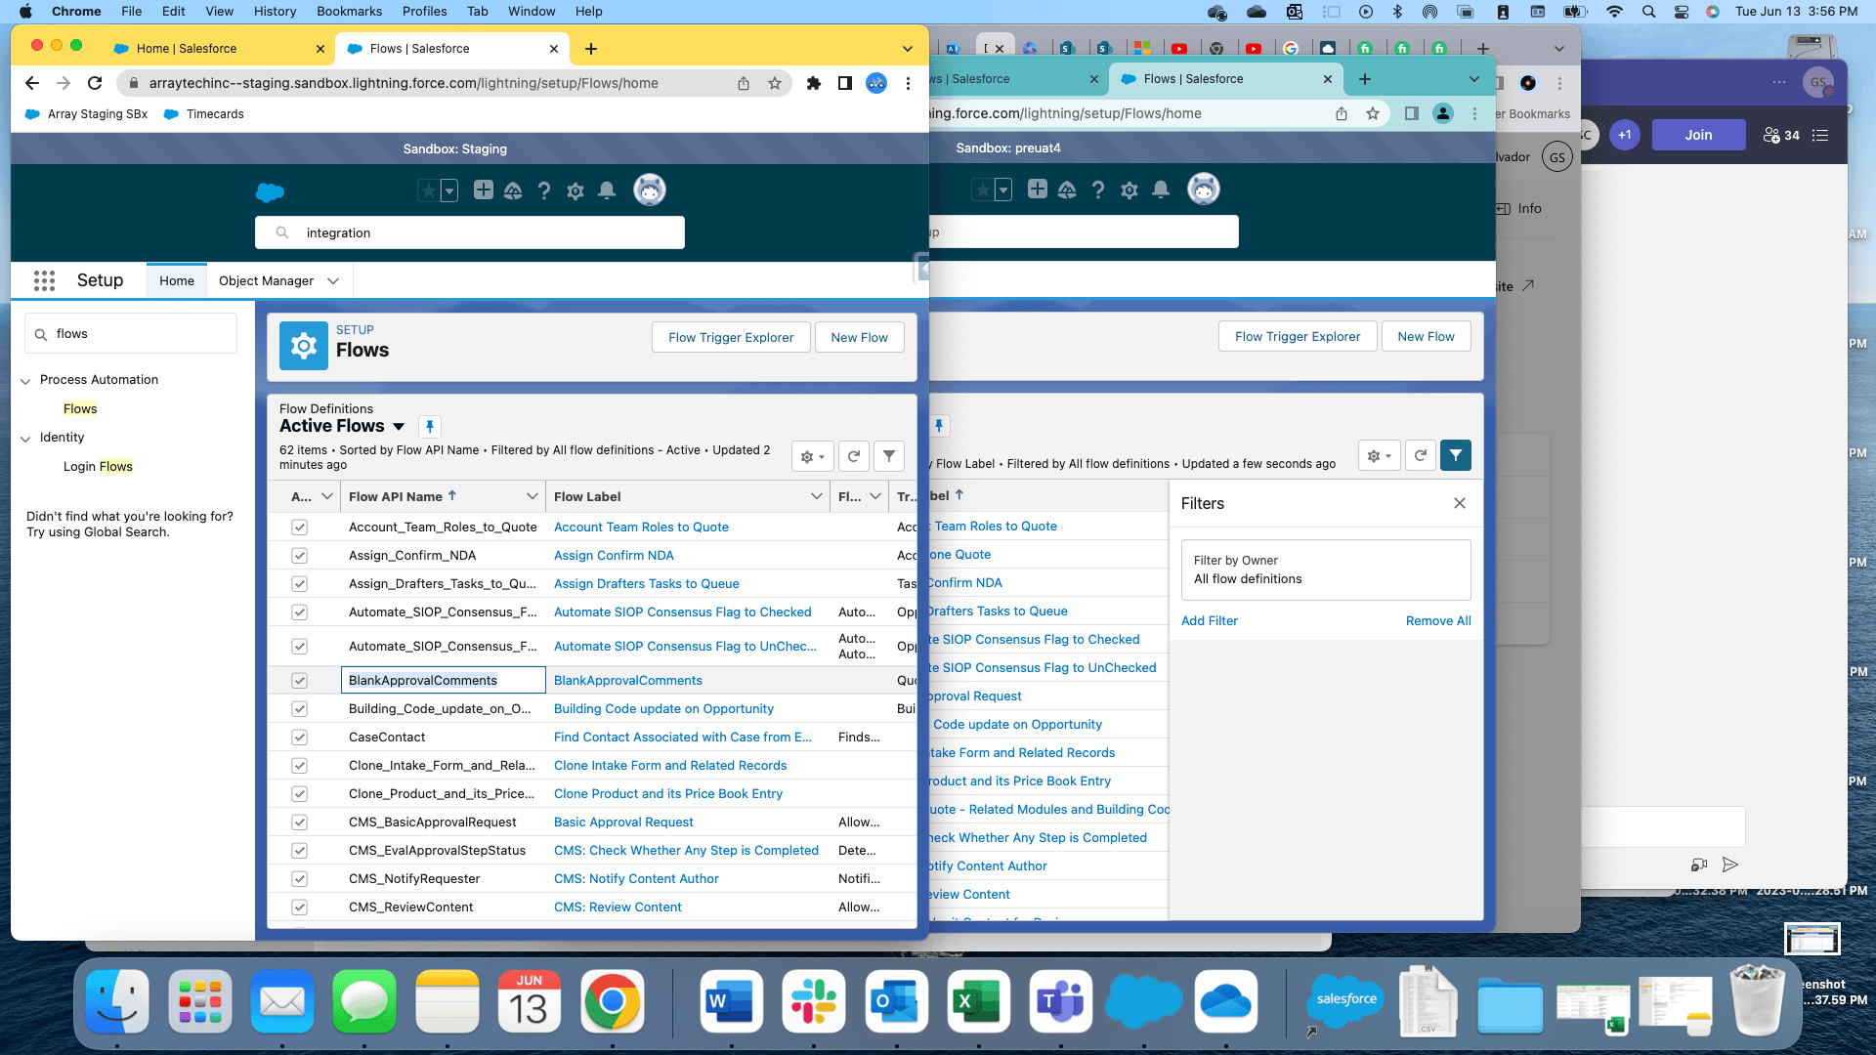Open Slack from the Dock
This screenshot has width=1876, height=1055.
click(814, 1001)
